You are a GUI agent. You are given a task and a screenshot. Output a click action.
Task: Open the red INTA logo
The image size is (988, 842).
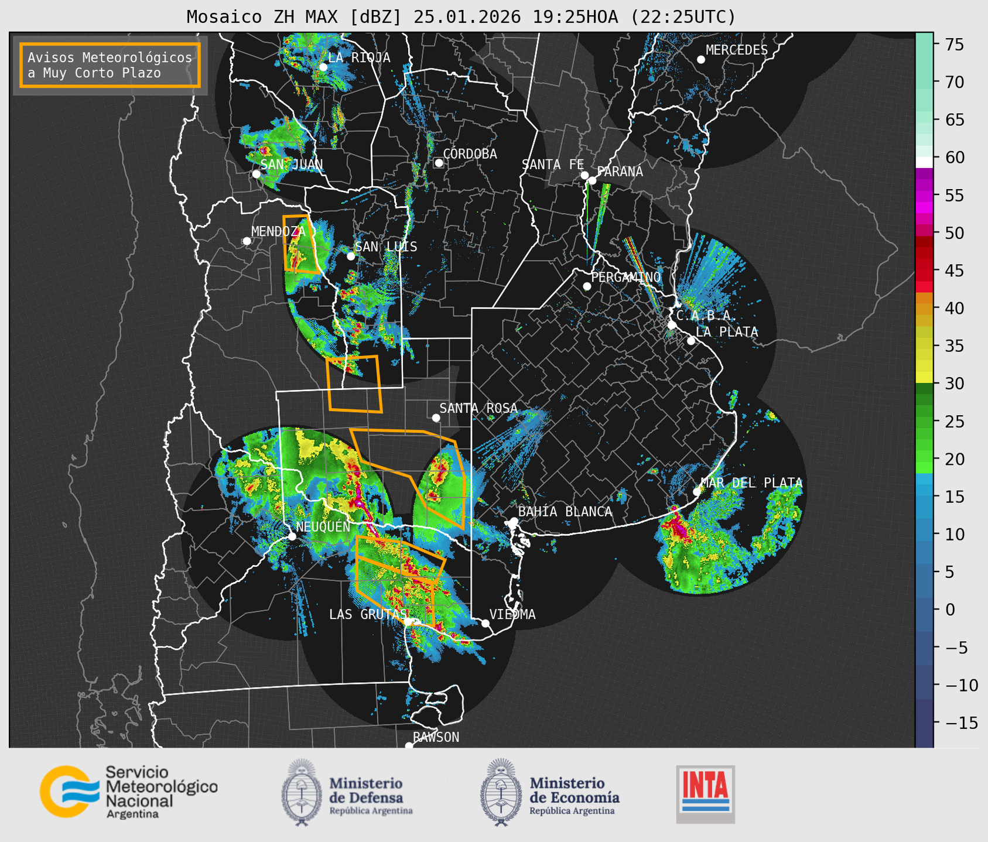click(x=706, y=794)
